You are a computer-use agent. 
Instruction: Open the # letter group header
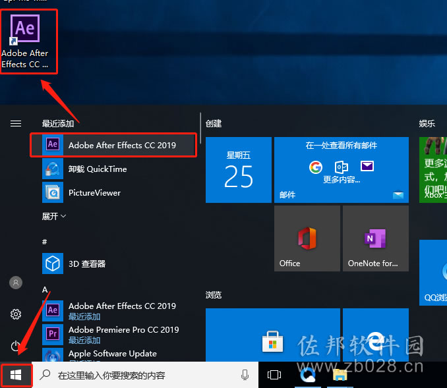[x=44, y=242]
